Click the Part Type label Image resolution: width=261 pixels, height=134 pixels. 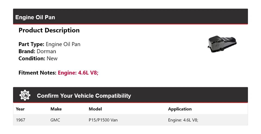click(31, 44)
